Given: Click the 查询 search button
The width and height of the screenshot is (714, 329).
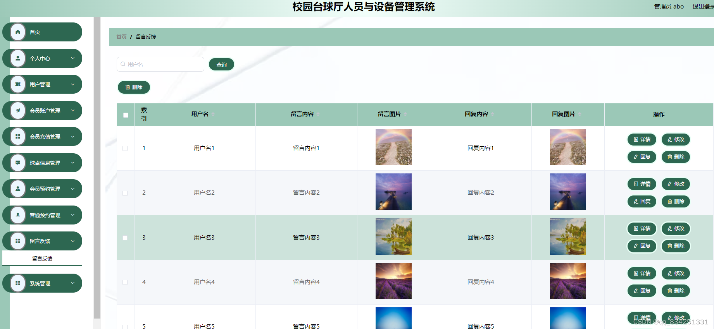Looking at the screenshot, I should click(221, 65).
